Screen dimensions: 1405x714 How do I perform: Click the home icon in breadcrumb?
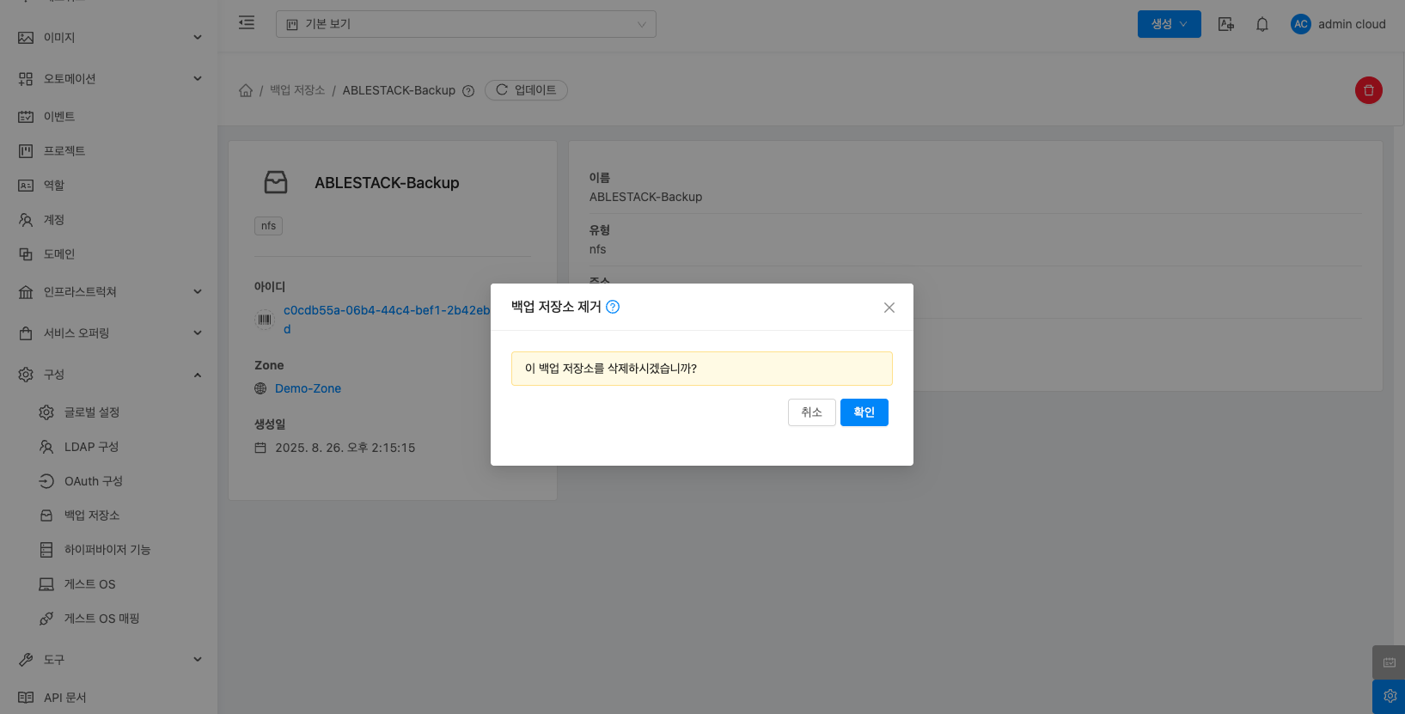pos(246,90)
